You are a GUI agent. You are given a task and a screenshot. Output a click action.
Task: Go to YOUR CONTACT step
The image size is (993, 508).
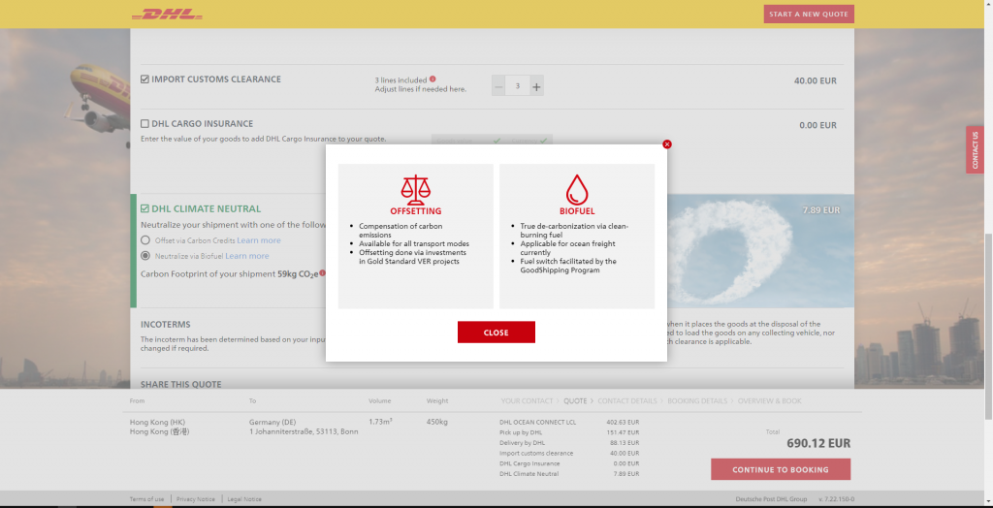pyautogui.click(x=527, y=401)
